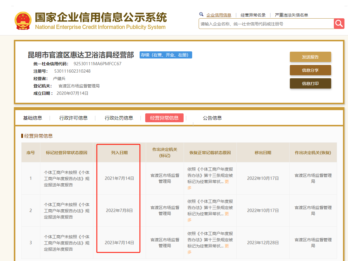This screenshot has width=348, height=261.
Task: Click listing date 2022年7月8日
Action: (x=120, y=211)
